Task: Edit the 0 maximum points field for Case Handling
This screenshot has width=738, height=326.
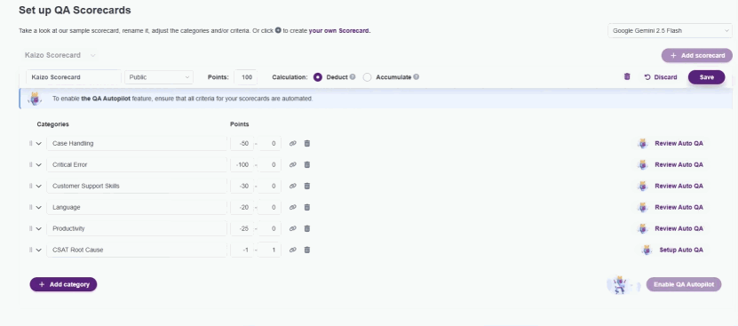Action: click(270, 143)
